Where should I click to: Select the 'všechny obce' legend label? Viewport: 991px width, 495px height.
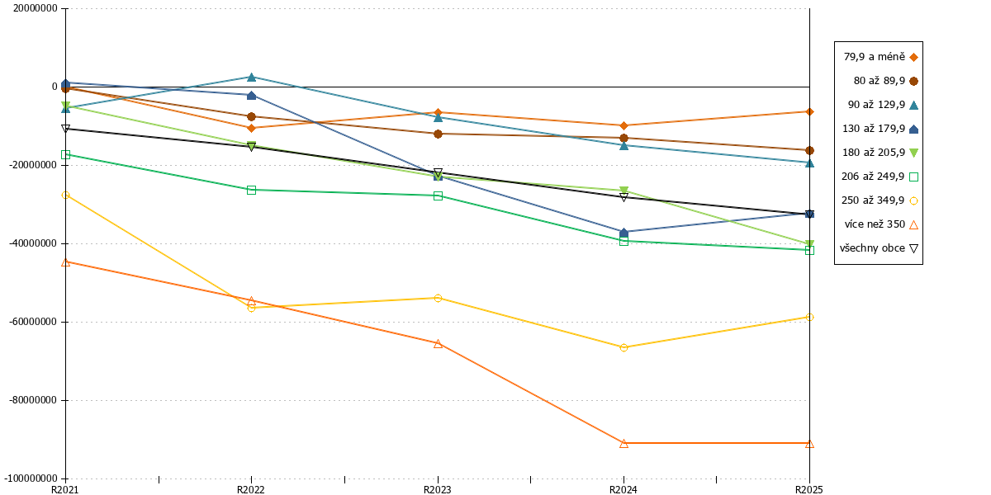(872, 247)
